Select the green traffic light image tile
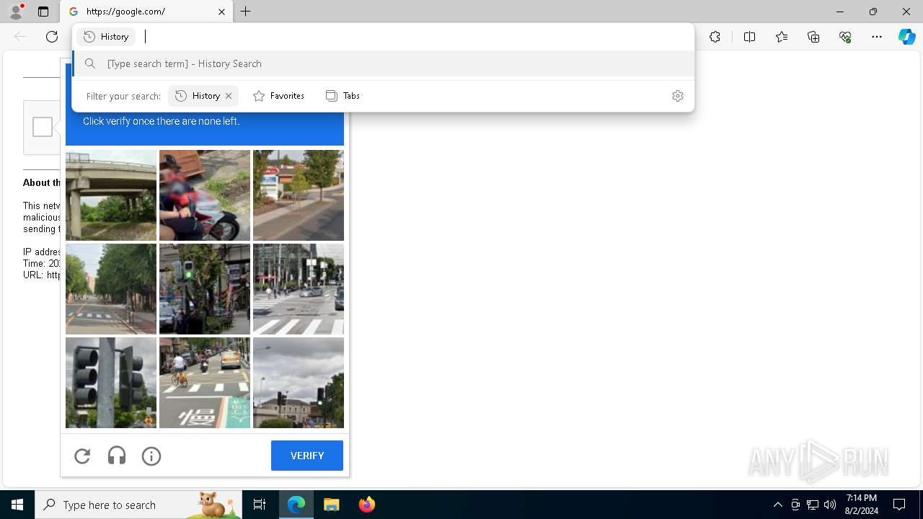This screenshot has height=519, width=923. 205,289
